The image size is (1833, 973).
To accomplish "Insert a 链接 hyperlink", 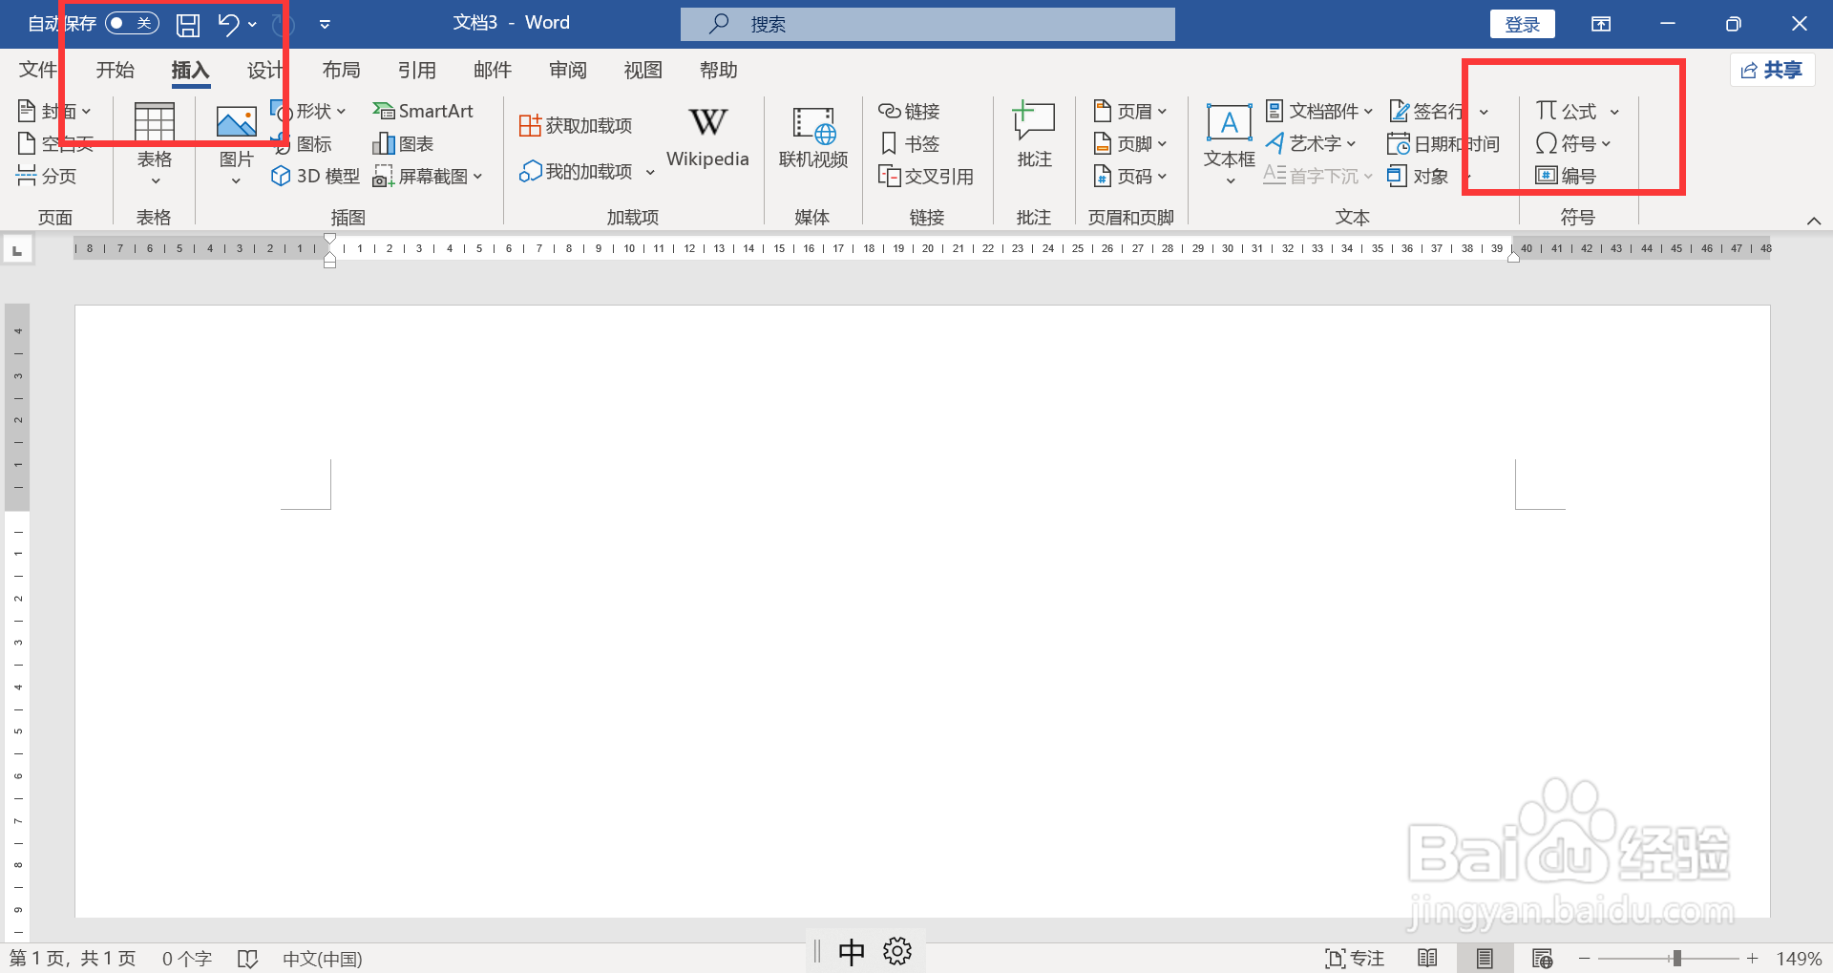I will (x=909, y=111).
